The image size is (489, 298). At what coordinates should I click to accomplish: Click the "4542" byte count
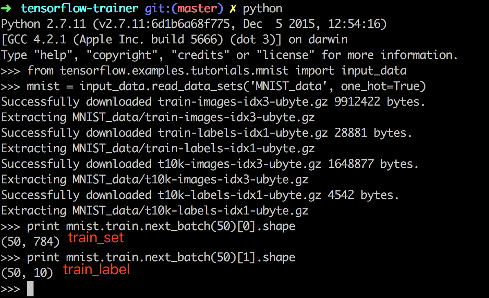(x=341, y=196)
